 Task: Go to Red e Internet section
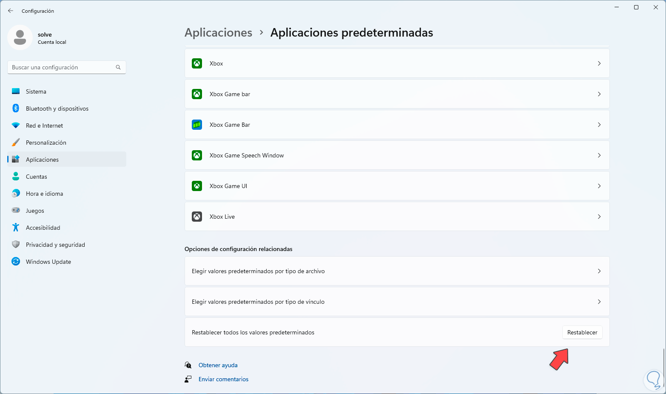[44, 126]
